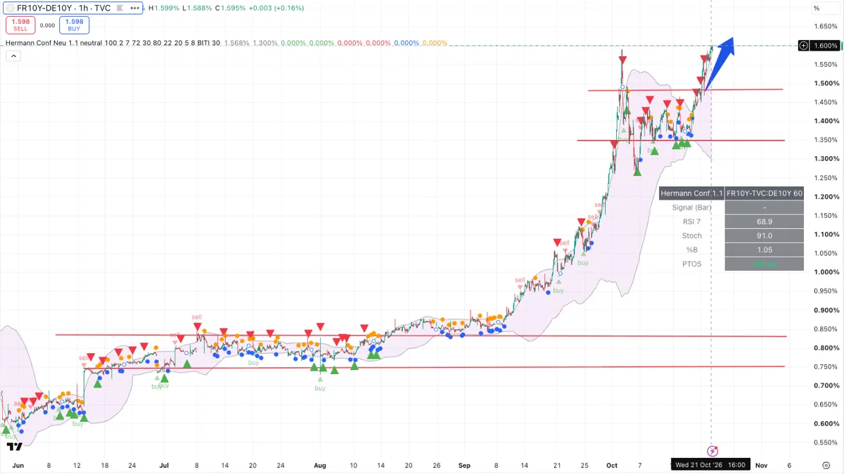844x474 pixels.
Task: Click the FR10Y-TVC:DE10Y 60 table header
Action: tap(764, 193)
